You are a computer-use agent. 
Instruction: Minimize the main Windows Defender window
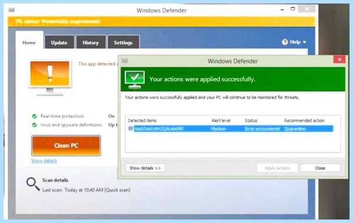[282, 9]
